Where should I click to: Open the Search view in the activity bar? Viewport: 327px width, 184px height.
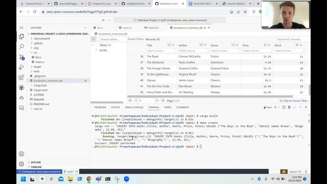pyautogui.click(x=21, y=47)
